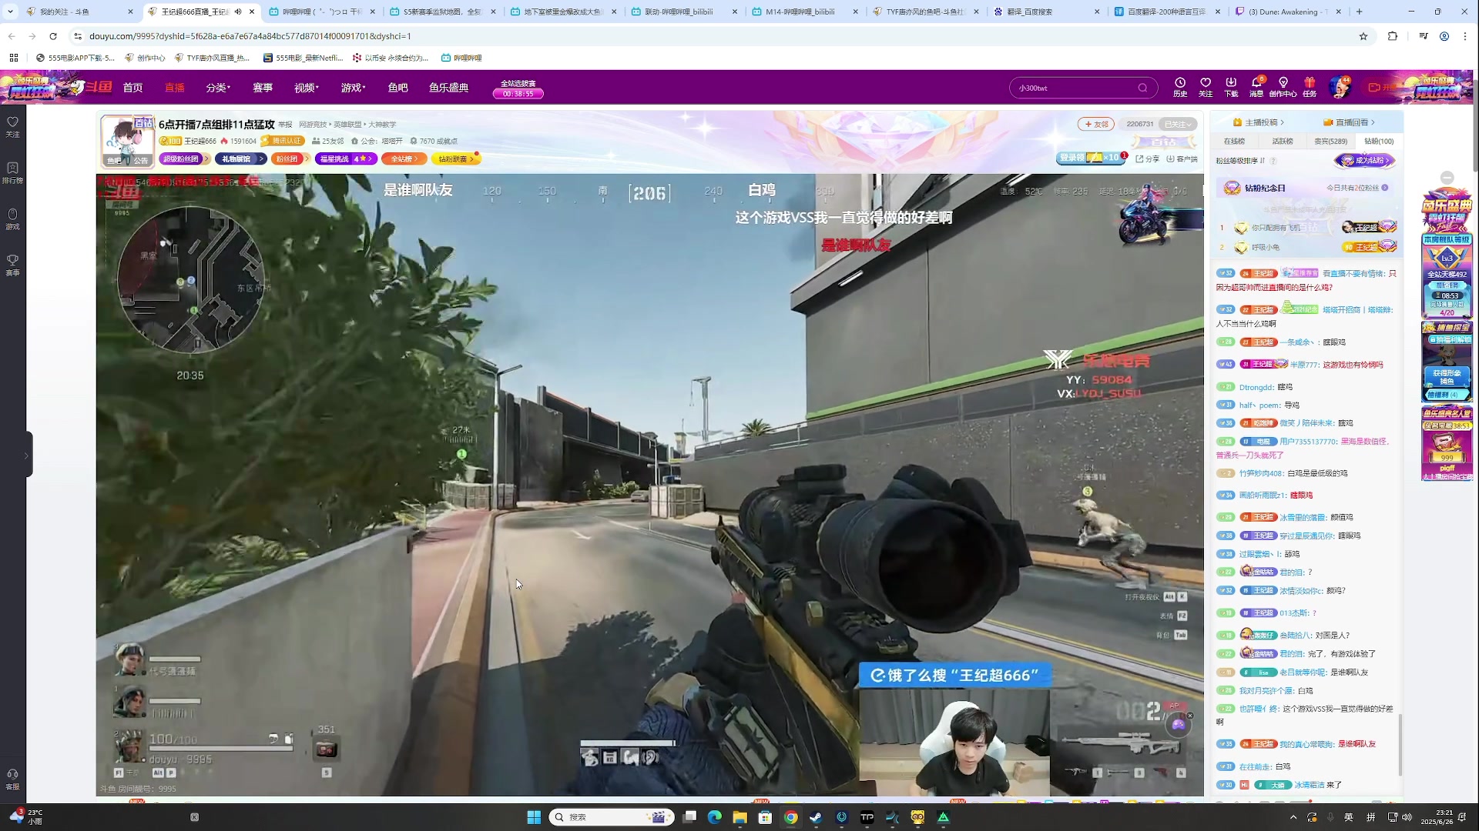Open 创作中心 lightbulb icon in header
Viewport: 1479px width, 831px height.
tap(1283, 86)
